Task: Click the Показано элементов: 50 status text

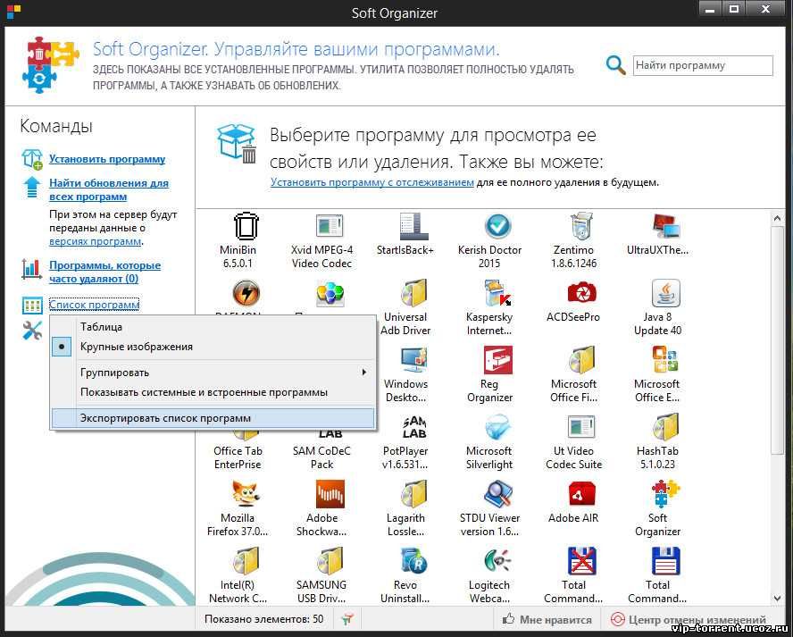Action: 264,619
